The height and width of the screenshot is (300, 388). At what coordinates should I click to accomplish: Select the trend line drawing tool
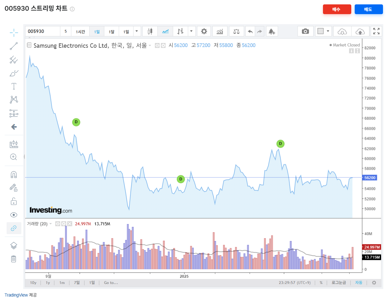click(x=14, y=46)
